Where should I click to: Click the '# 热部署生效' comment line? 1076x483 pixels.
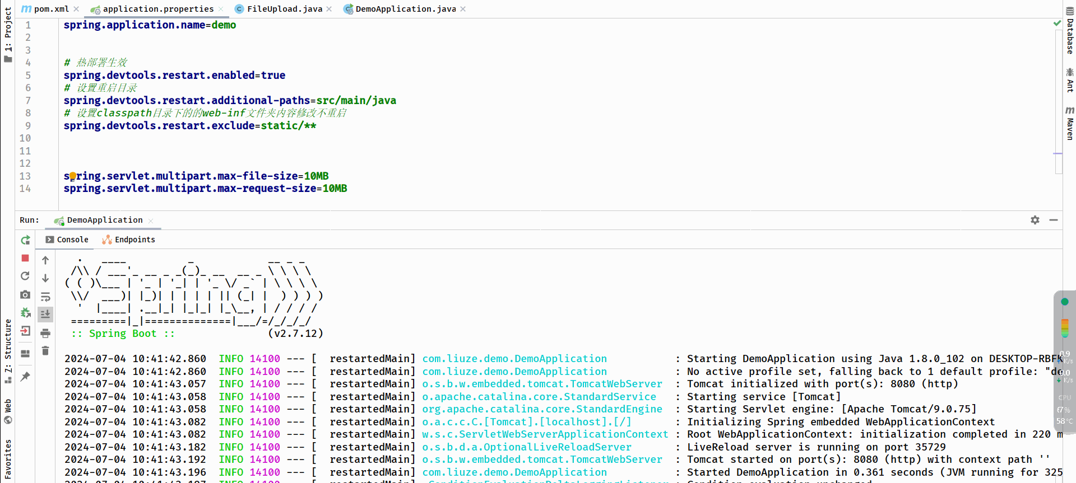pyautogui.click(x=95, y=63)
